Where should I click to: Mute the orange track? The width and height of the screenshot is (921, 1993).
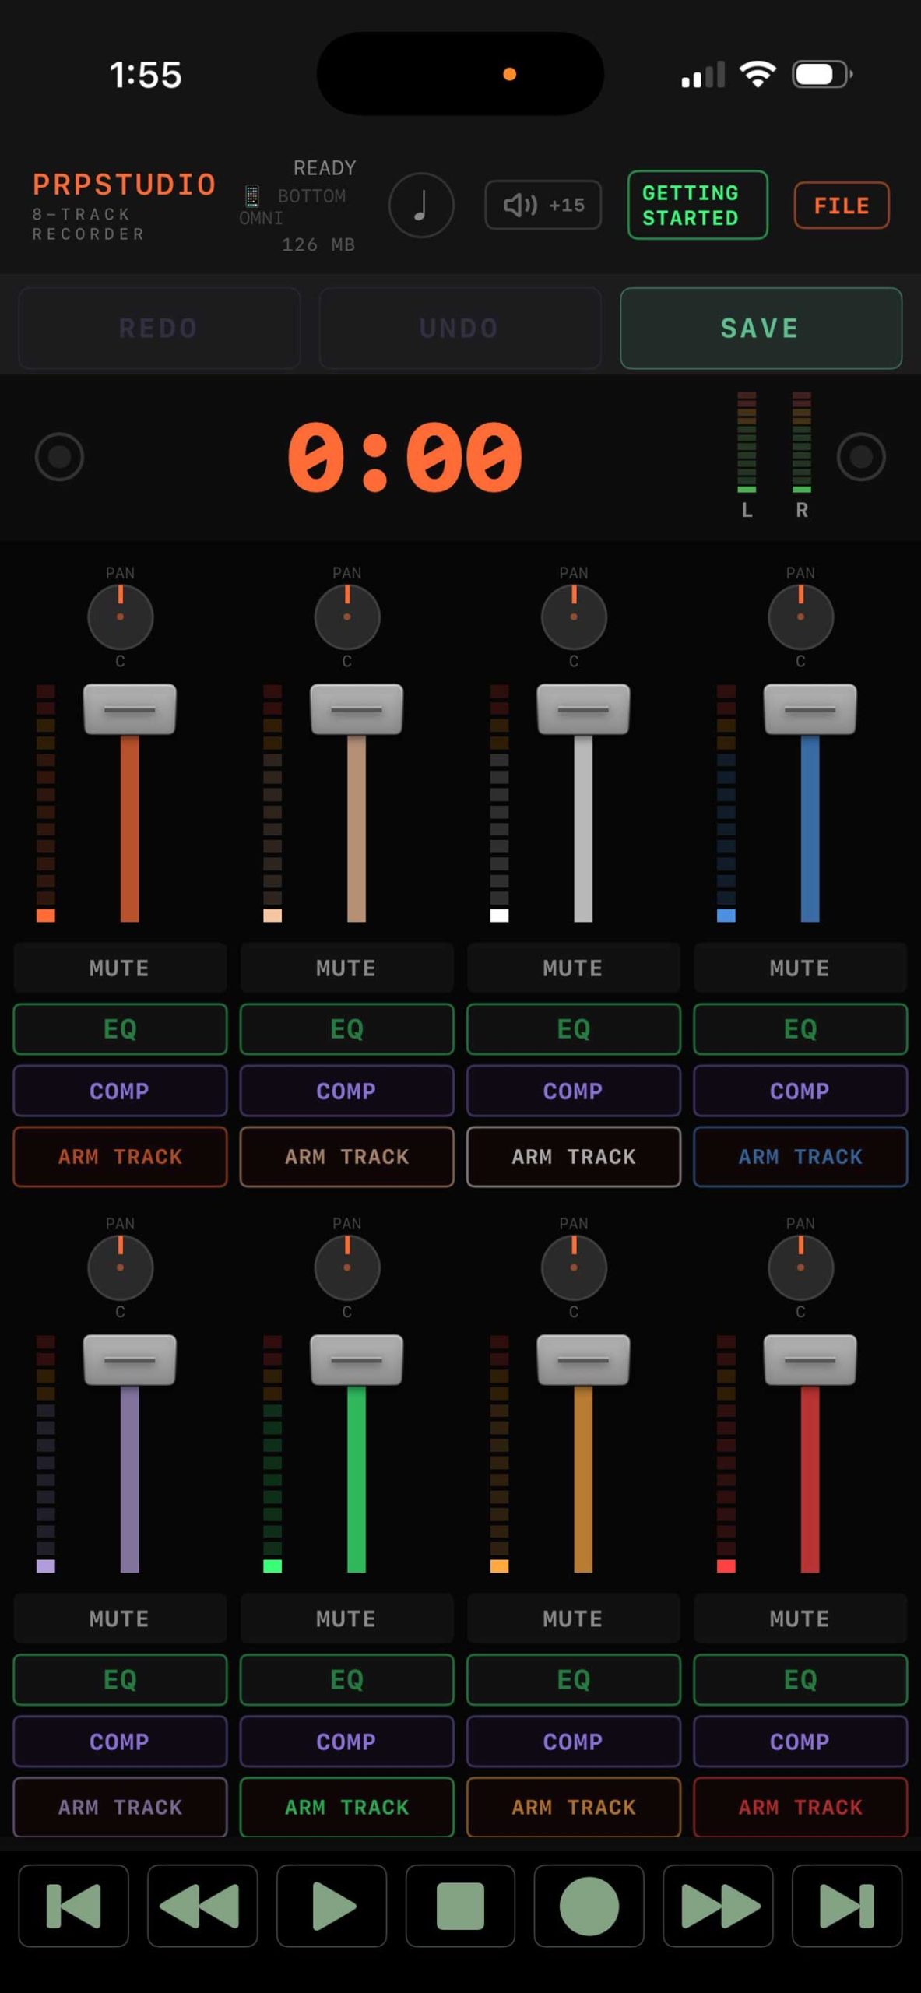point(120,968)
